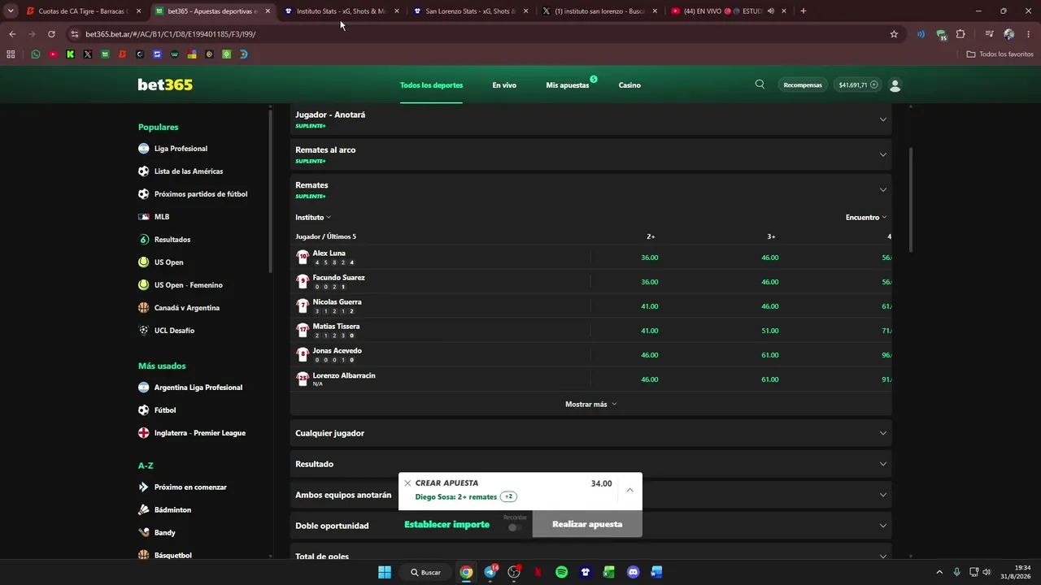The height and width of the screenshot is (585, 1041).
Task: Open Excel from the taskbar
Action: (608, 572)
